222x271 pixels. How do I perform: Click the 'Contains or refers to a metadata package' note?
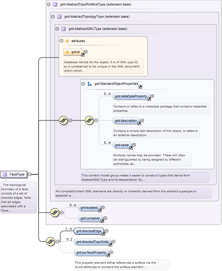[161, 109]
